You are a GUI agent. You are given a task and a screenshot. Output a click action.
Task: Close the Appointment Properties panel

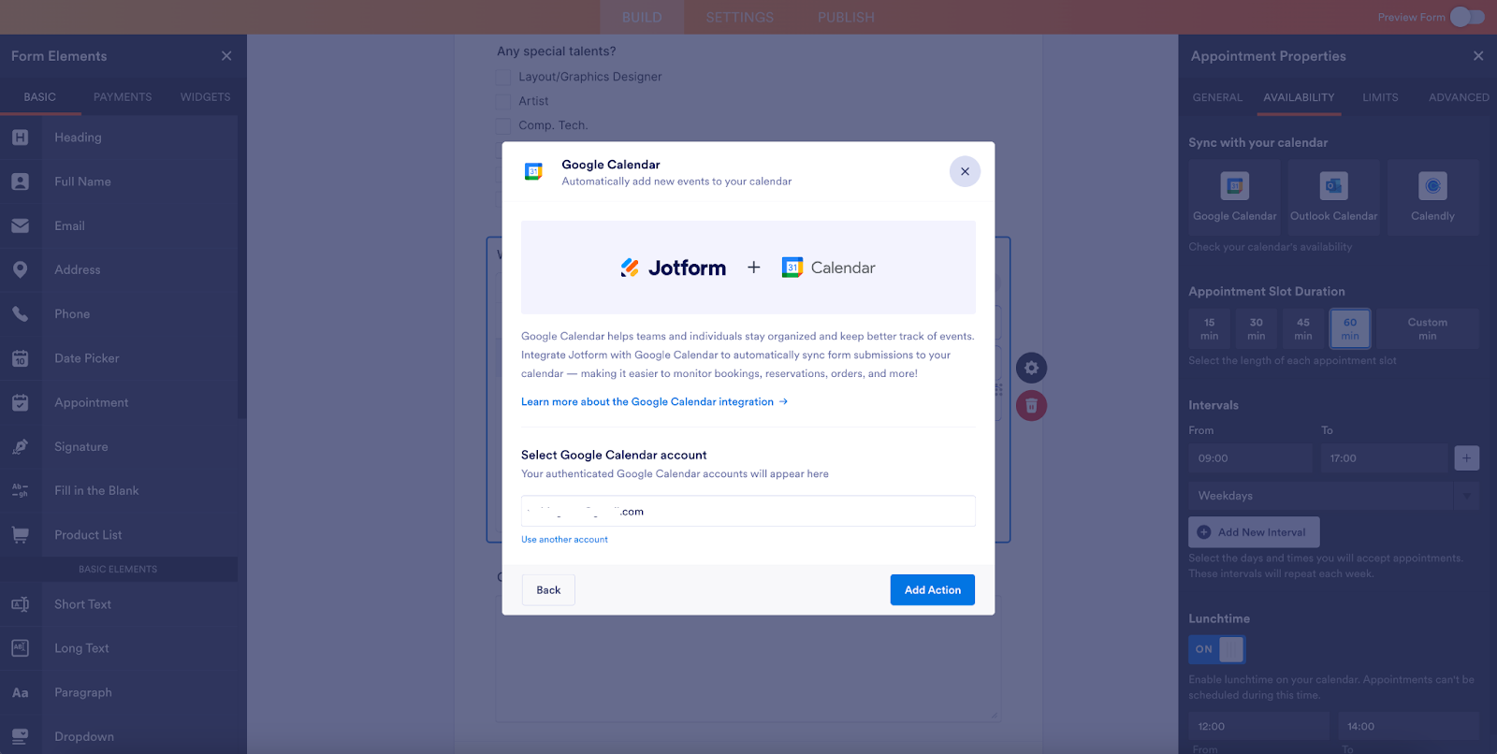click(x=1478, y=56)
